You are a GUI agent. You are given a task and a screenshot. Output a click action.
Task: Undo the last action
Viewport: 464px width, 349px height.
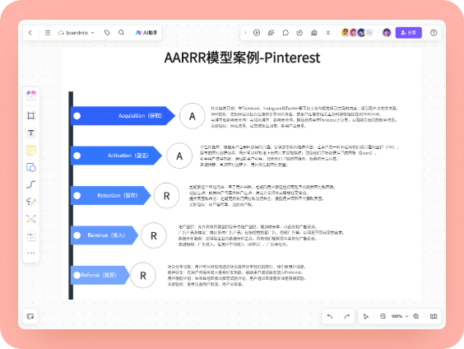tap(330, 316)
